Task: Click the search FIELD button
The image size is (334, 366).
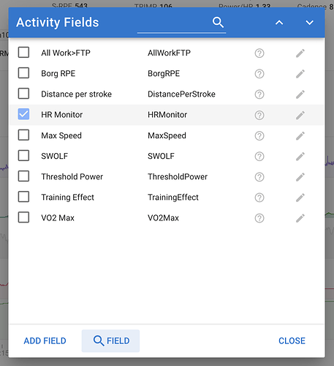Action: [x=110, y=341]
